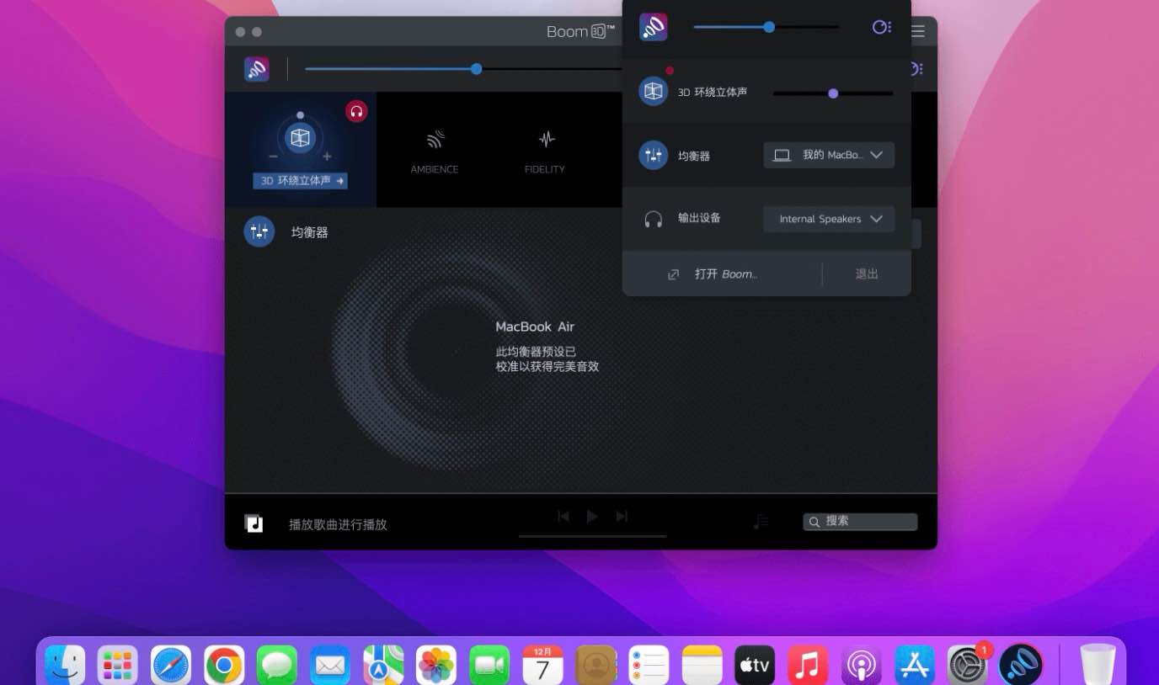Open Messages from the Dock
The width and height of the screenshot is (1159, 685).
[277, 666]
